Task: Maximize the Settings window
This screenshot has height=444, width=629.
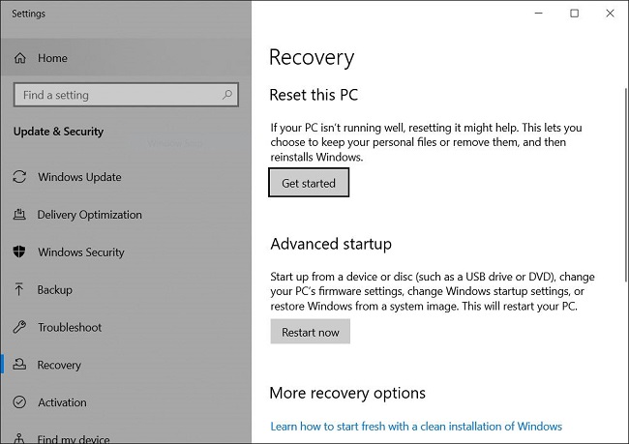Action: pyautogui.click(x=574, y=14)
